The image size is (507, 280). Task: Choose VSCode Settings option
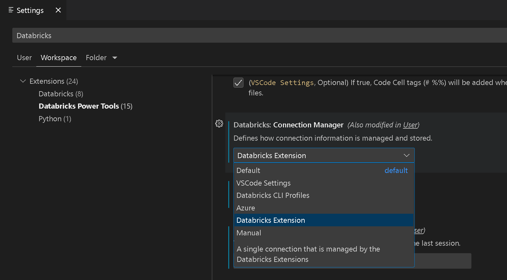[324, 183]
